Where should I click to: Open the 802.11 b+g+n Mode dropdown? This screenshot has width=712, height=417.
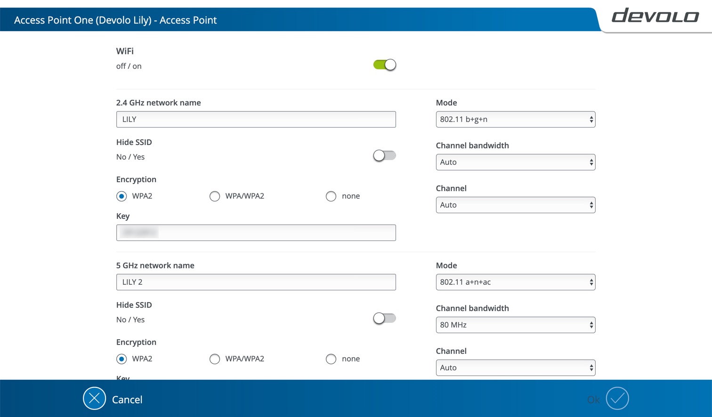[515, 120]
